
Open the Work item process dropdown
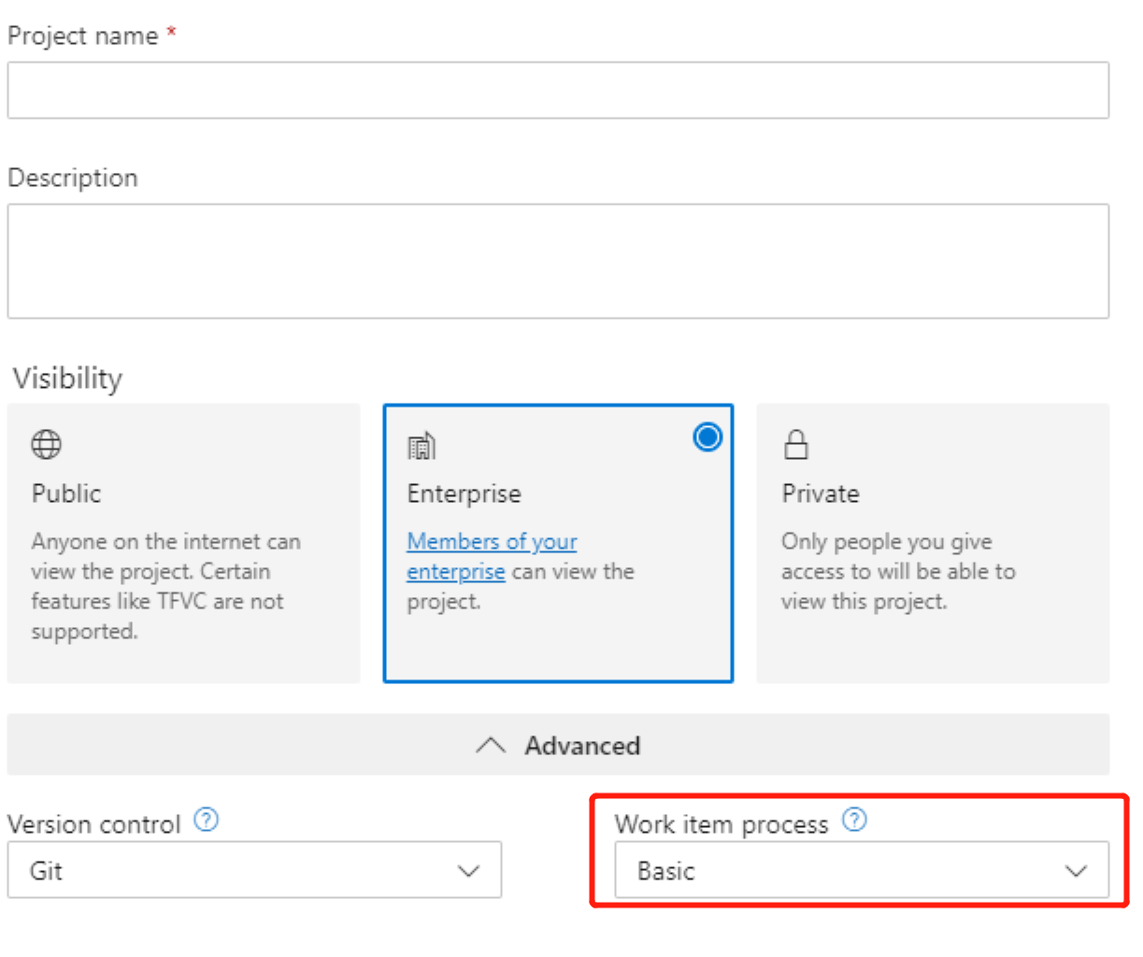pos(862,870)
